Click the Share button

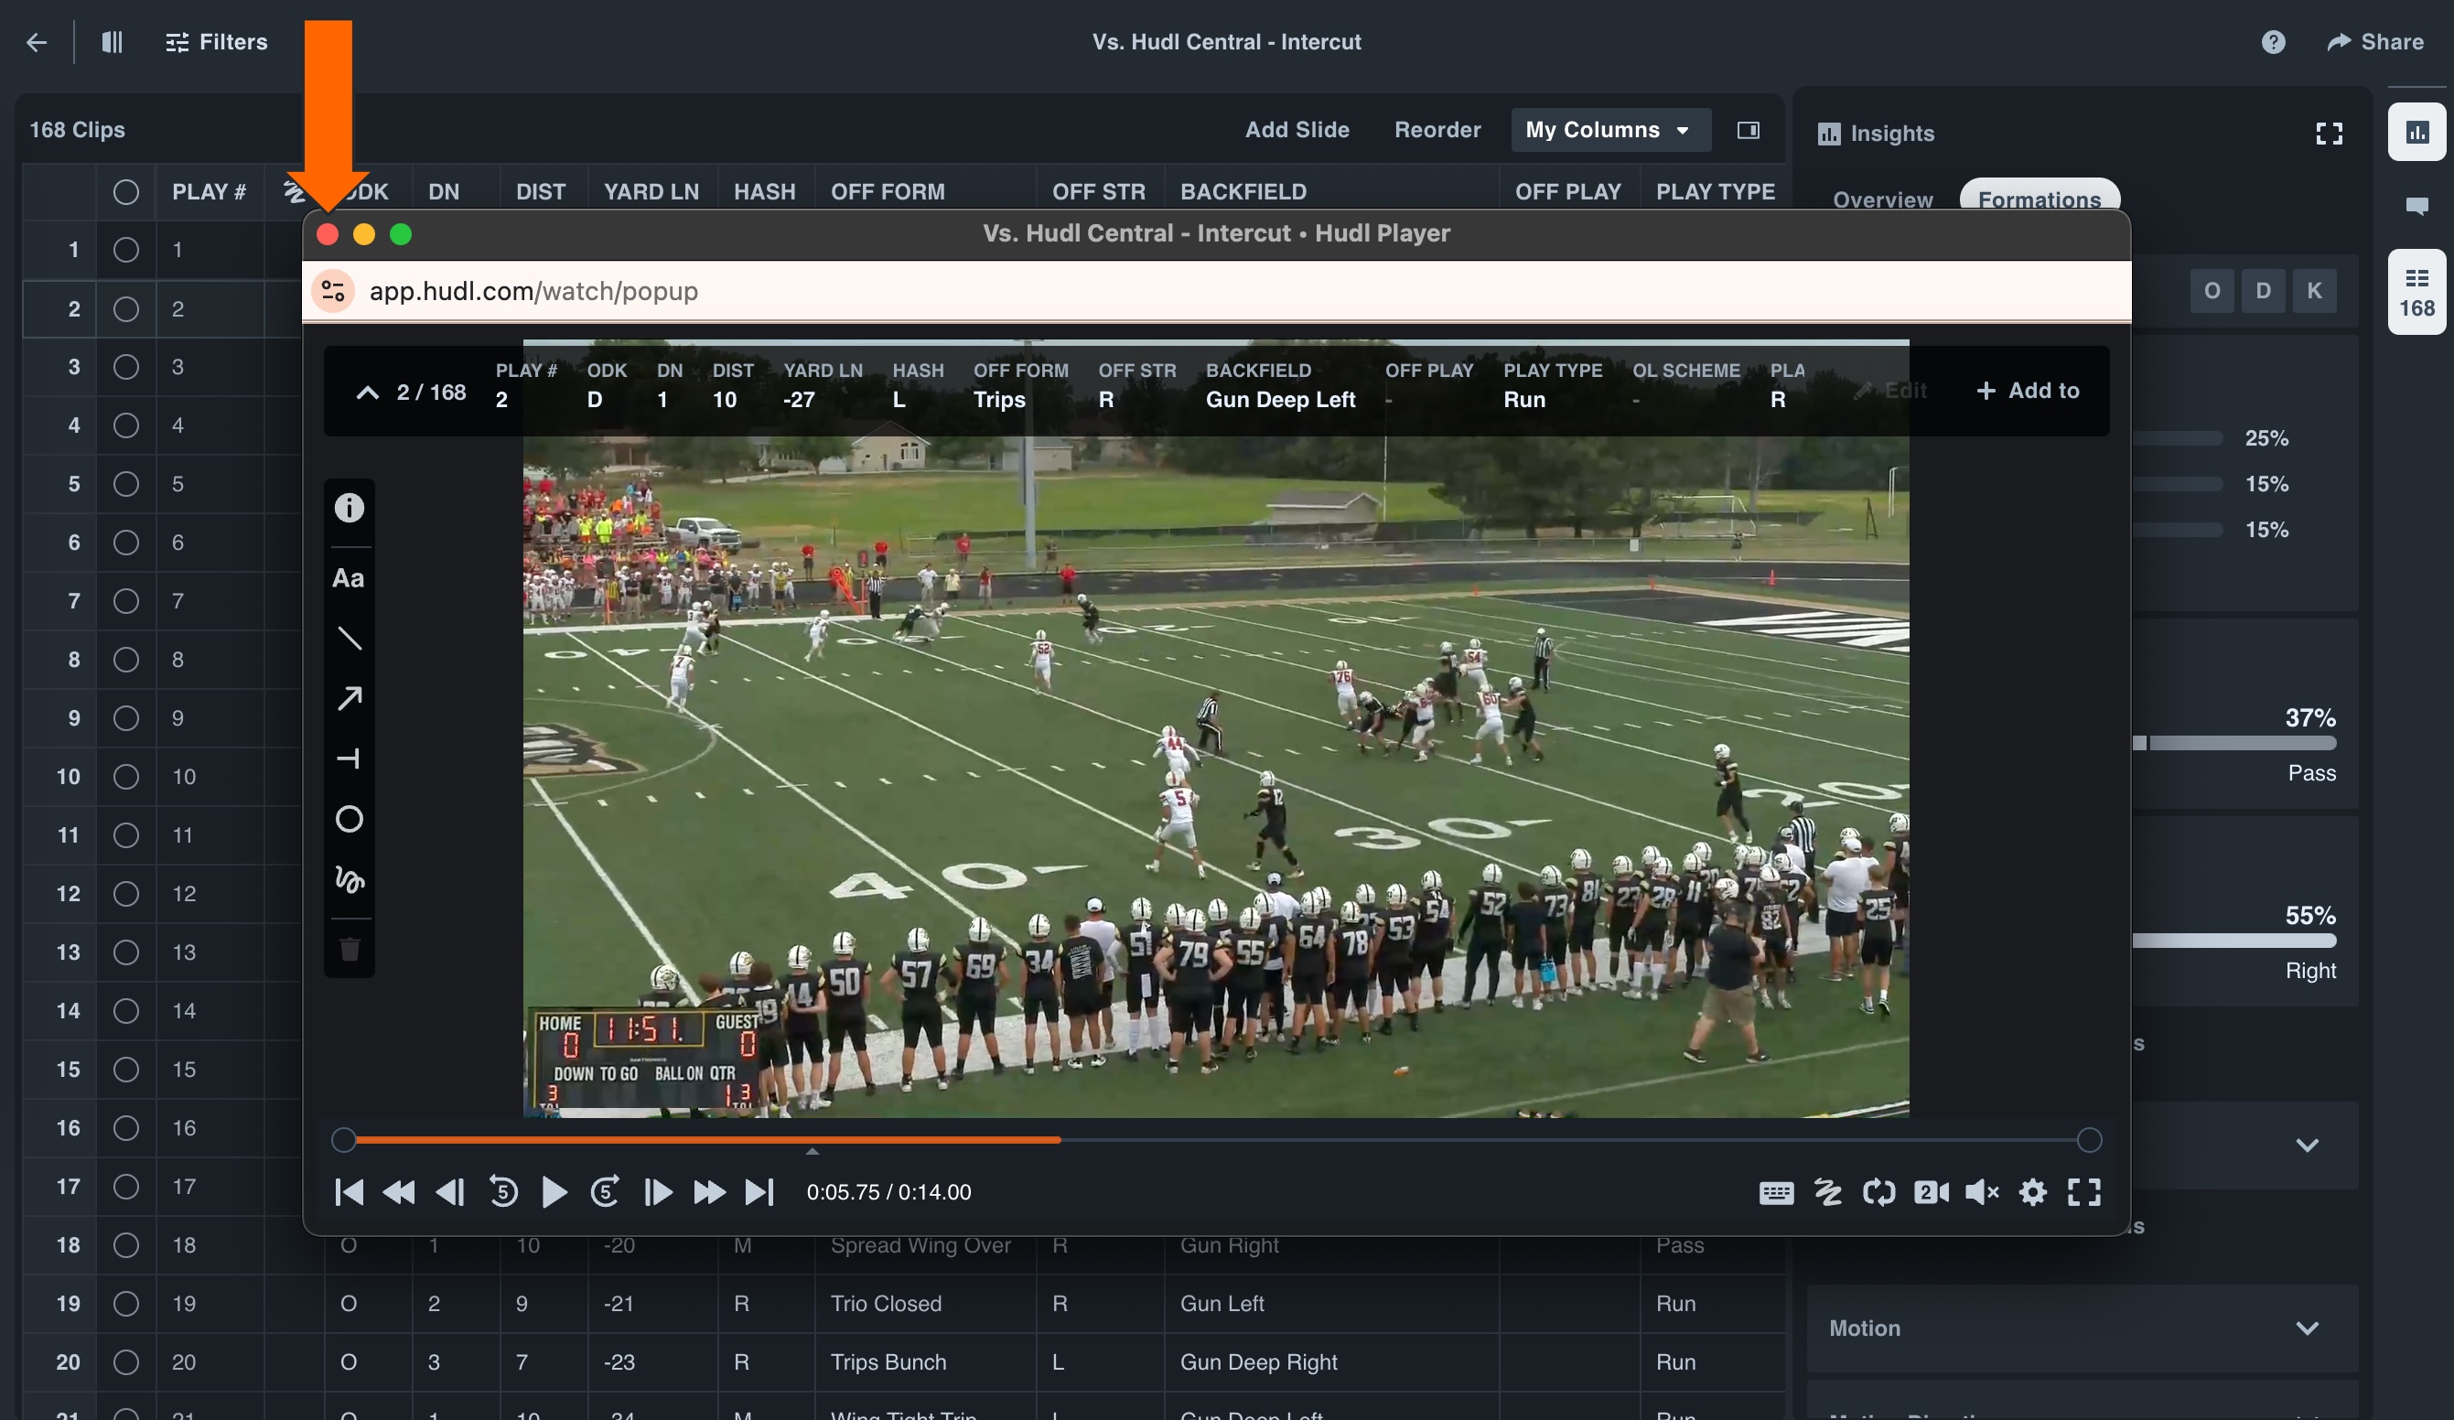point(2375,42)
